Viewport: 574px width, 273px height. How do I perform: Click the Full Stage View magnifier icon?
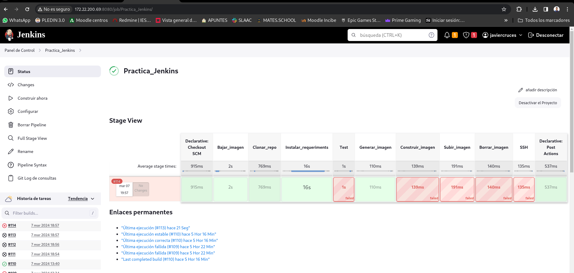coord(11,138)
